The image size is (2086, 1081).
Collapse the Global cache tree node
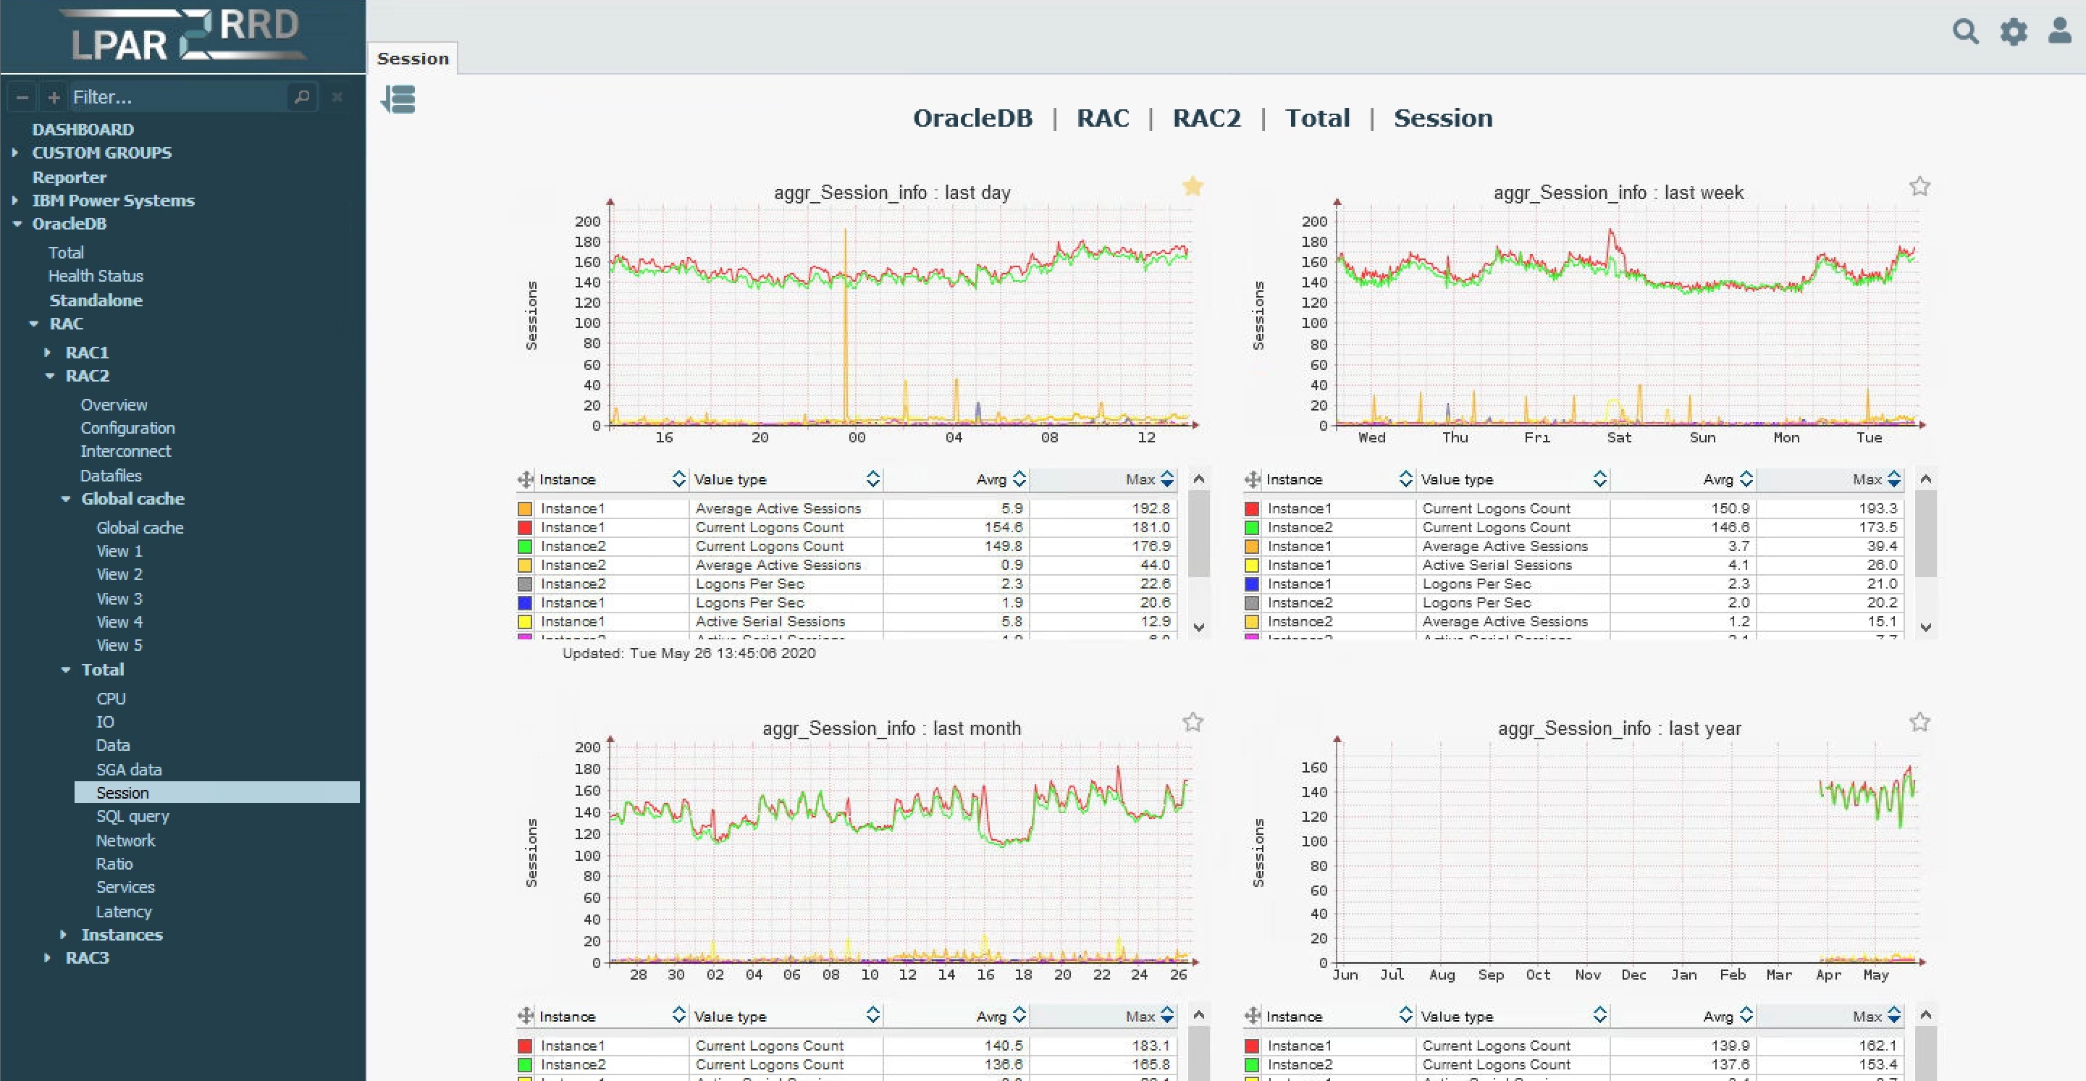point(67,499)
